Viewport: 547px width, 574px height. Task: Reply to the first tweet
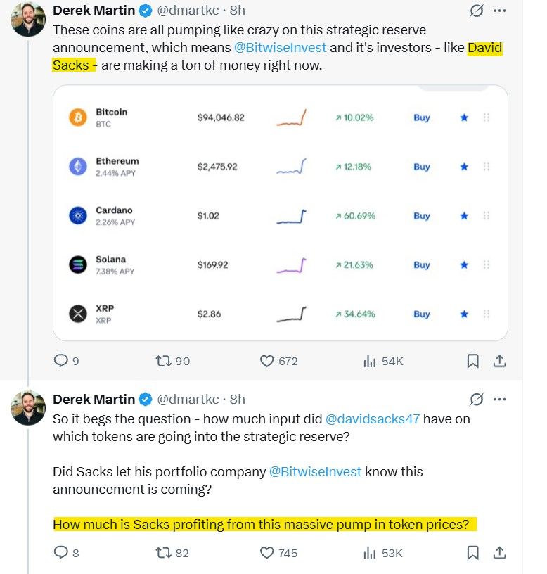[x=61, y=361]
